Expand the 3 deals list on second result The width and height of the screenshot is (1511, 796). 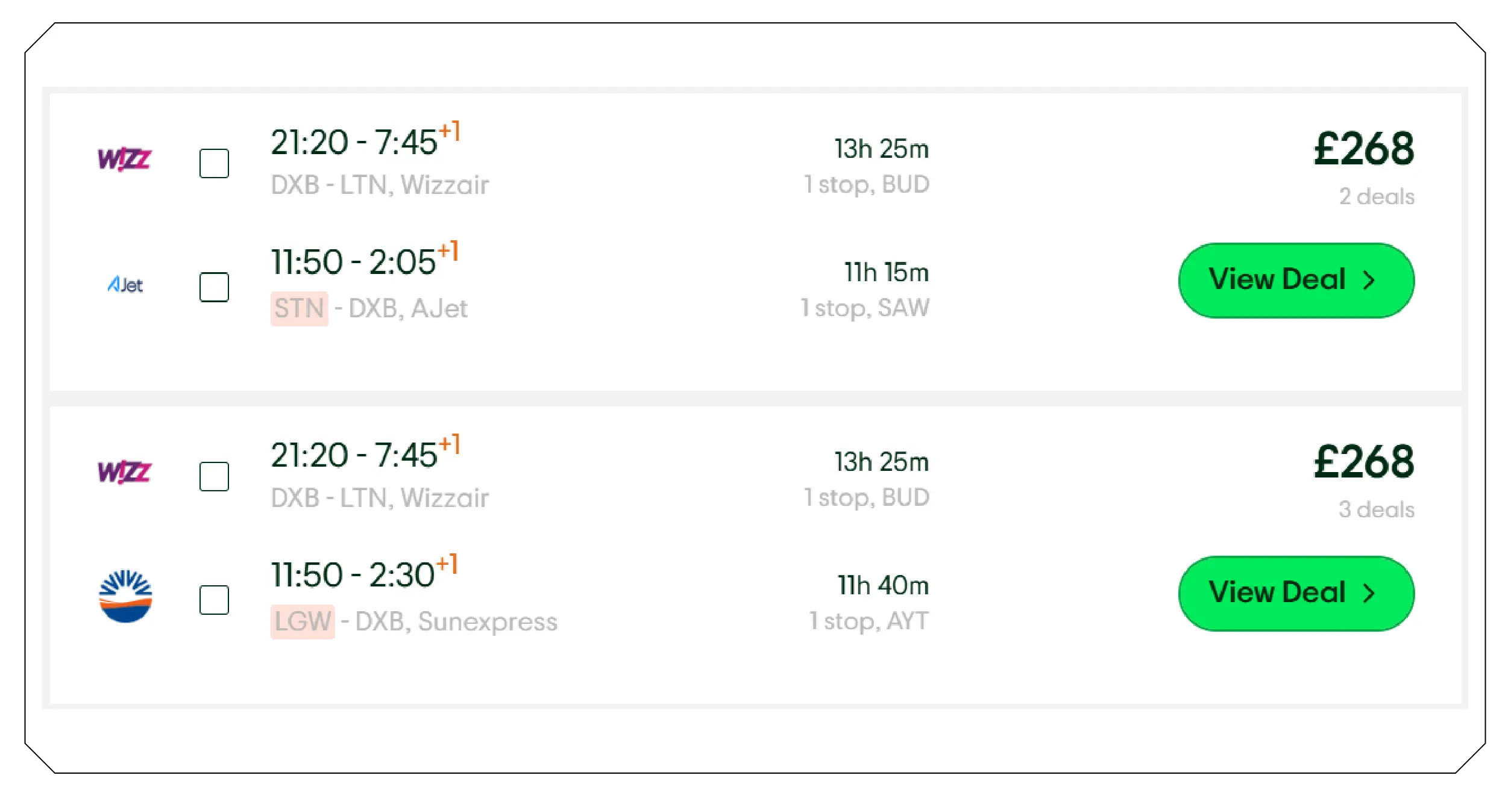(1375, 509)
